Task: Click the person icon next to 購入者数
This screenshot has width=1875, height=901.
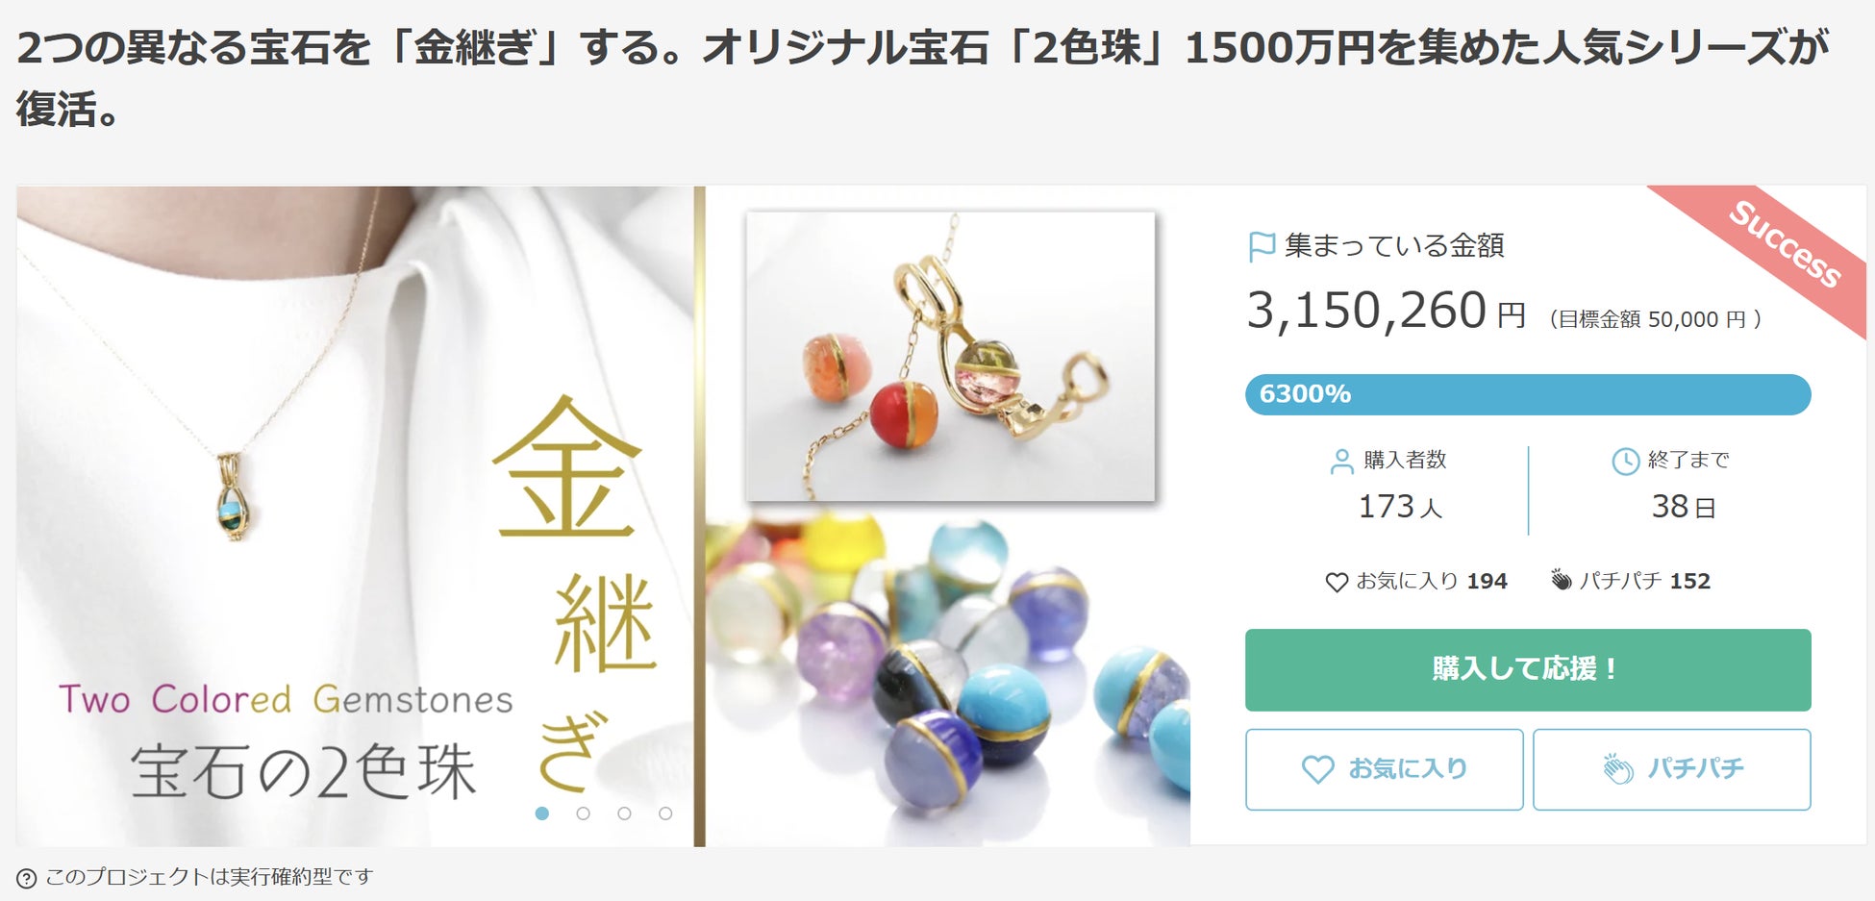Action: [1341, 462]
